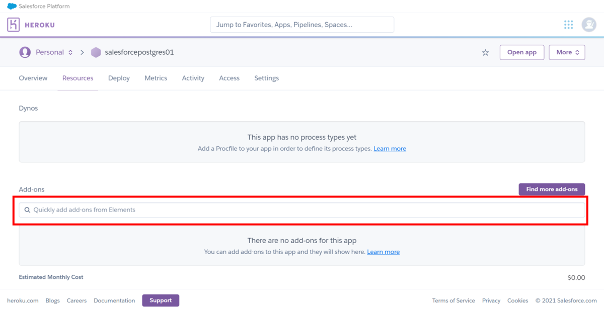Click the Personal account avatar icon

(25, 52)
